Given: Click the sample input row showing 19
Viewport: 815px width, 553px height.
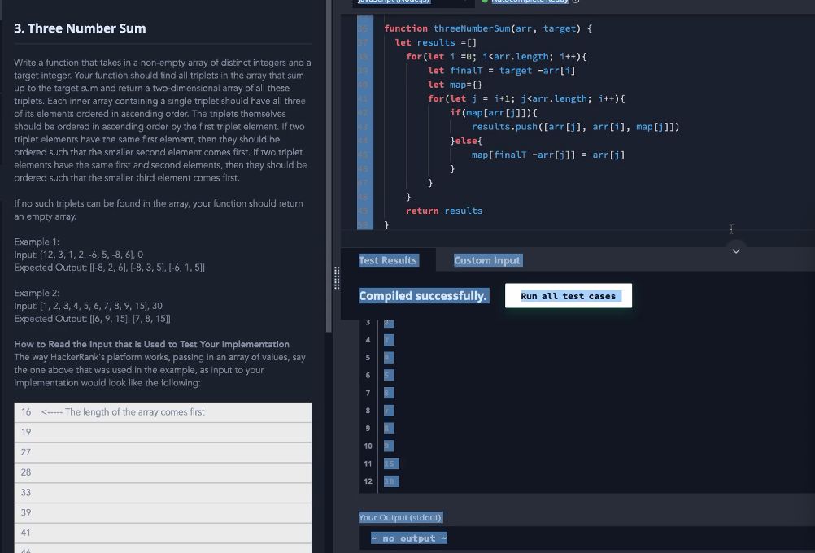Looking at the screenshot, I should click(163, 433).
